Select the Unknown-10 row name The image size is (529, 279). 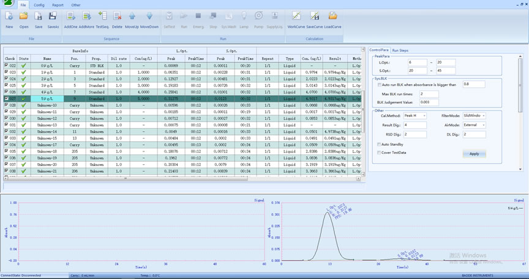click(x=47, y=106)
